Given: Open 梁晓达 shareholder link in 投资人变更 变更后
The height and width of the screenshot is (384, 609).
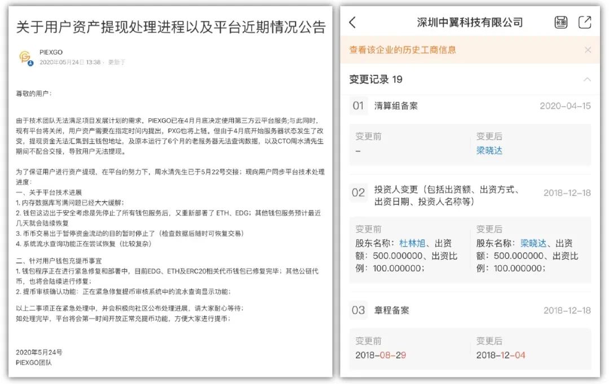Looking at the screenshot, I should (533, 243).
